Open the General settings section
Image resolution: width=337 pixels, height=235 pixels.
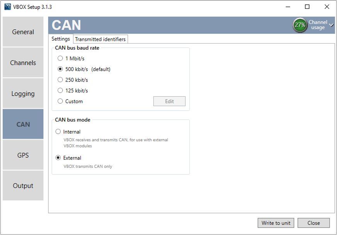click(x=23, y=32)
